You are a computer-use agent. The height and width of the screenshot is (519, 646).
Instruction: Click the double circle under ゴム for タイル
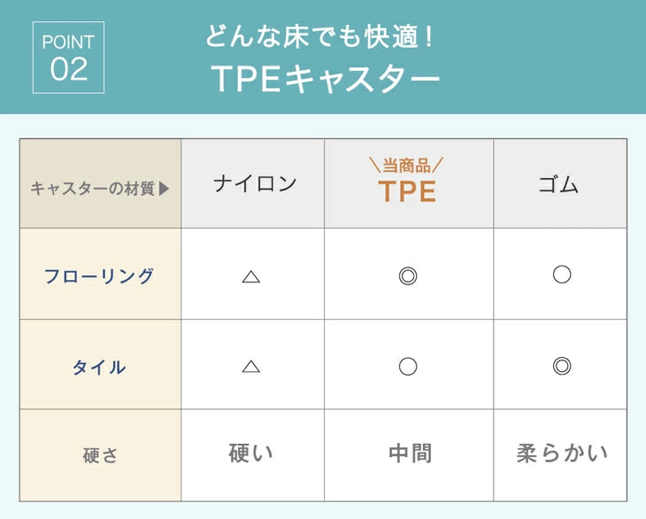click(561, 365)
